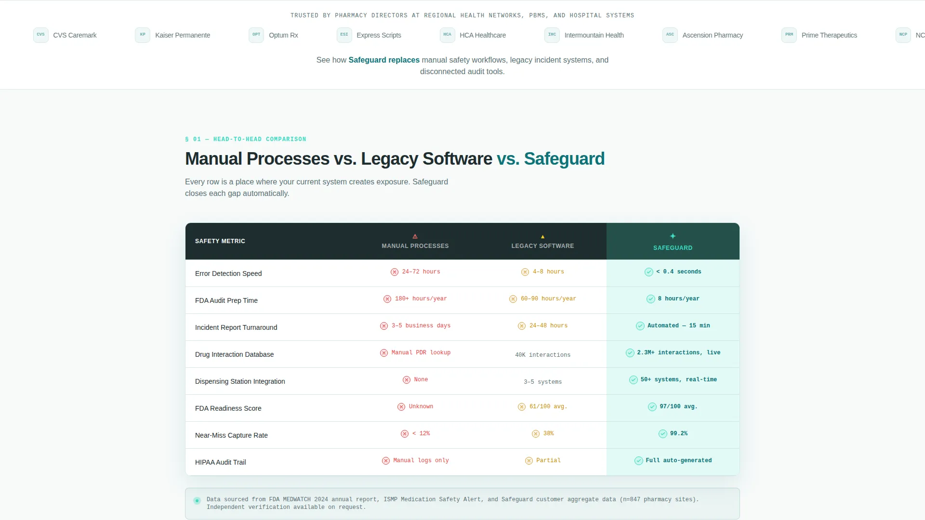
Task: Click green check beside 99.2%
Action: [663, 434]
